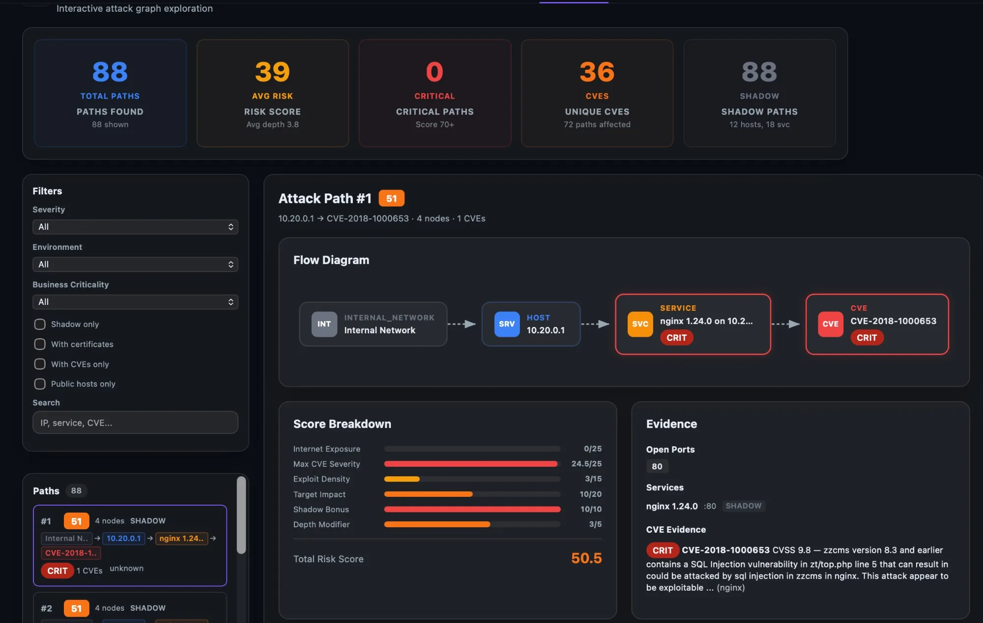Click the 51 score badge in path #1 list card
Image resolution: width=983 pixels, height=623 pixels.
click(x=76, y=521)
